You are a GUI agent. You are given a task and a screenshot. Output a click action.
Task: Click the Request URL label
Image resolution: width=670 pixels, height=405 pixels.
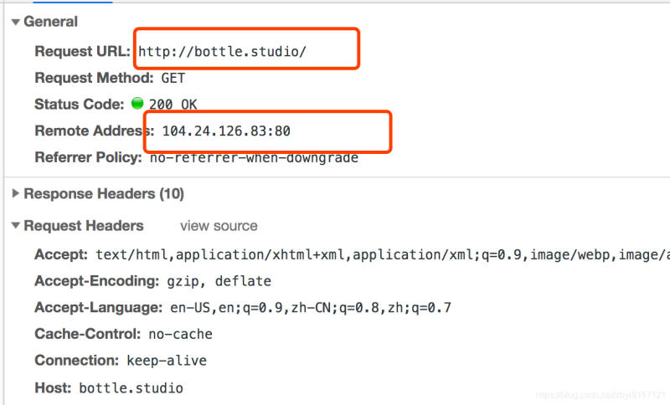pos(82,51)
